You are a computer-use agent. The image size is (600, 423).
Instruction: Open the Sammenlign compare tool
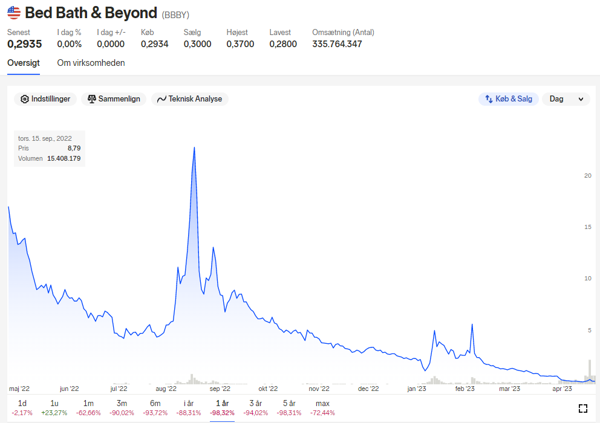click(x=114, y=99)
